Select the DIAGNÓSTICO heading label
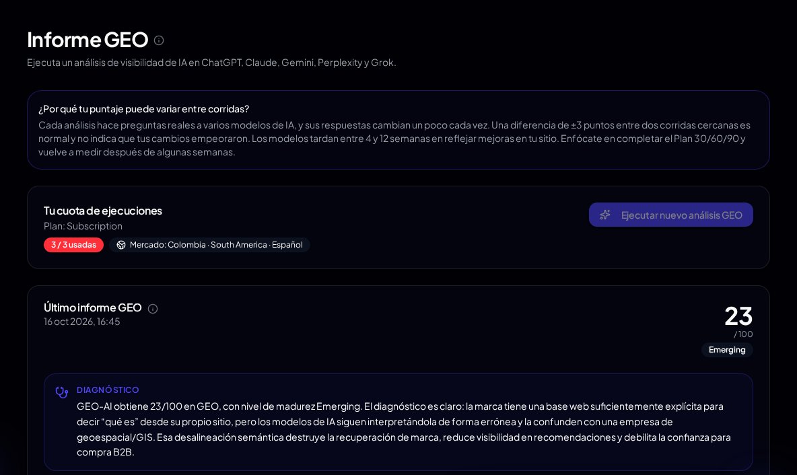Screen dimensions: 797x475 [108, 390]
